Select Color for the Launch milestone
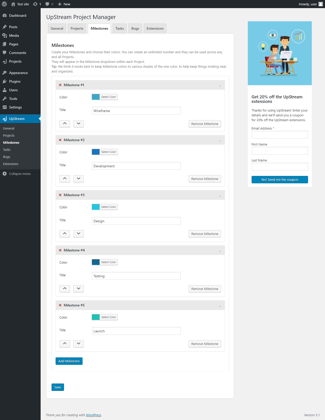 [x=109, y=317]
